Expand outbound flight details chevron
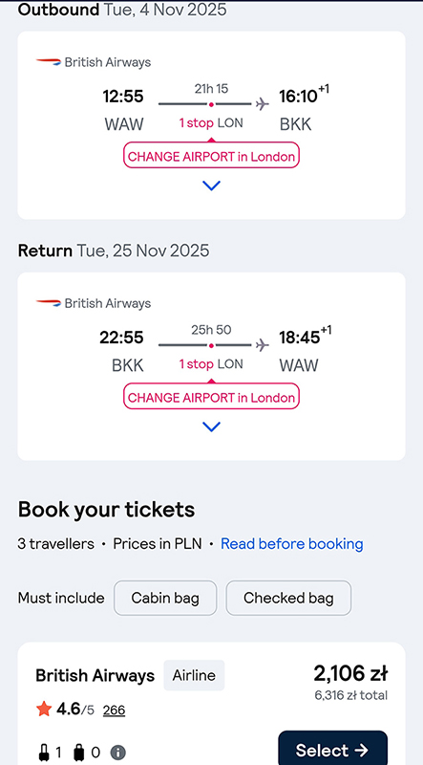The height and width of the screenshot is (765, 423). (x=211, y=186)
